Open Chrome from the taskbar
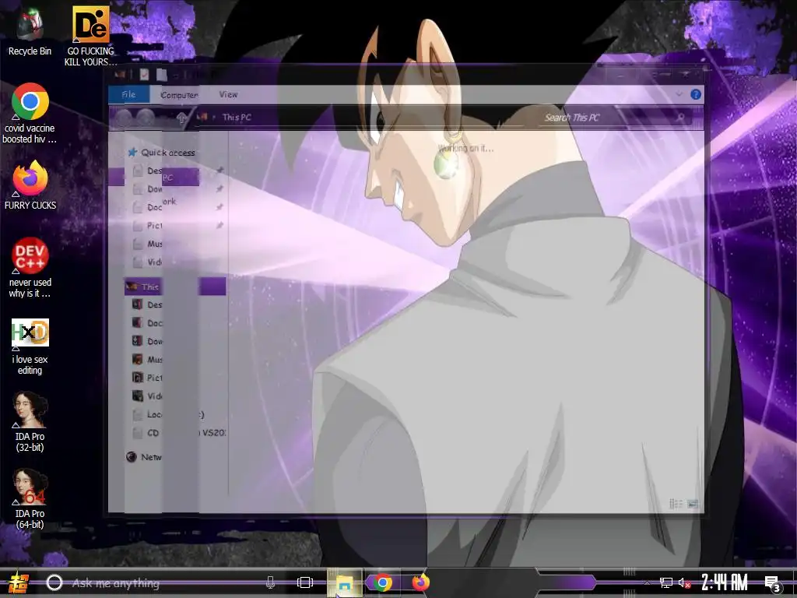The image size is (797, 598). click(x=382, y=582)
